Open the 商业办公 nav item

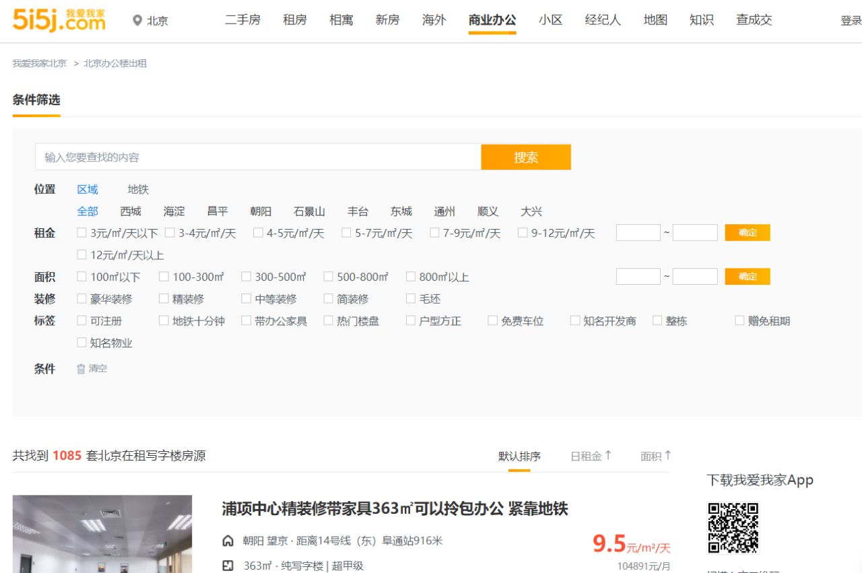pos(492,20)
